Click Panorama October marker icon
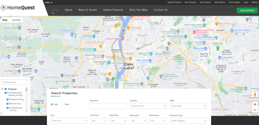The width and height of the screenshot is (259, 125). [x=185, y=37]
